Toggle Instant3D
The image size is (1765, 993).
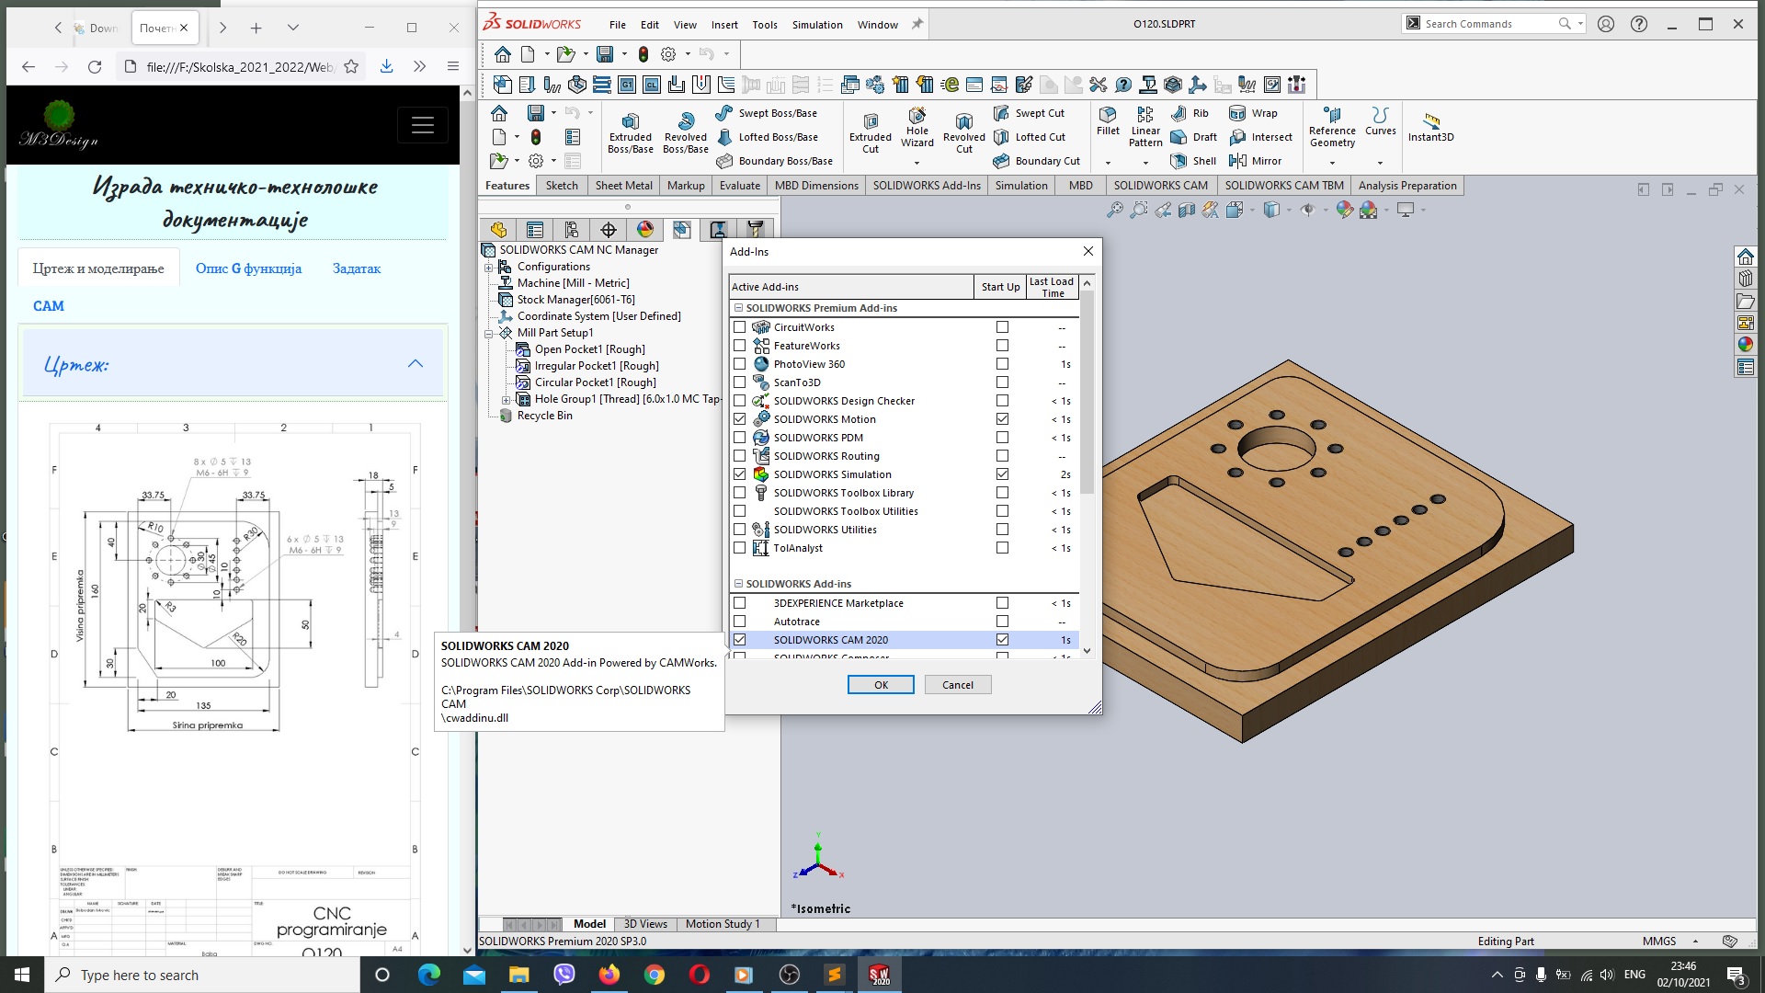[x=1431, y=127]
